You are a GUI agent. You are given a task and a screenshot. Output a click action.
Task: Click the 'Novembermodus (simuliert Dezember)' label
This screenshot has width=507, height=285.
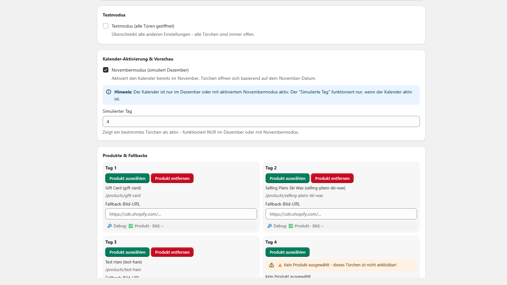150,70
